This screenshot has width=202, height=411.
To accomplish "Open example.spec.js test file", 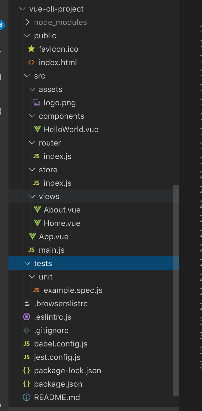I will pos(73,290).
